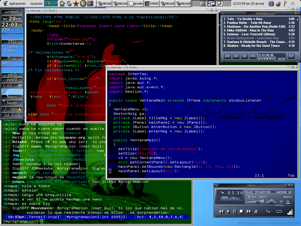Image resolution: width=301 pixels, height=226 pixels.
Task: Select 'Madonna - Die Another Day' track
Action: [259, 26]
